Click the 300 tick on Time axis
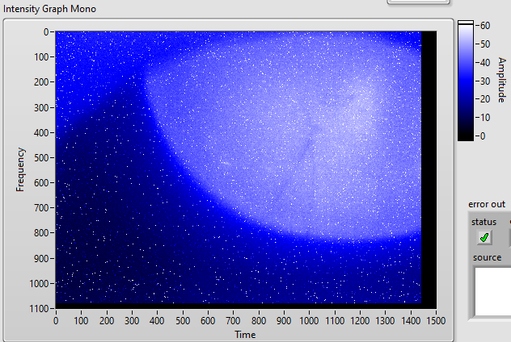This screenshot has height=342, width=511. coord(132,321)
